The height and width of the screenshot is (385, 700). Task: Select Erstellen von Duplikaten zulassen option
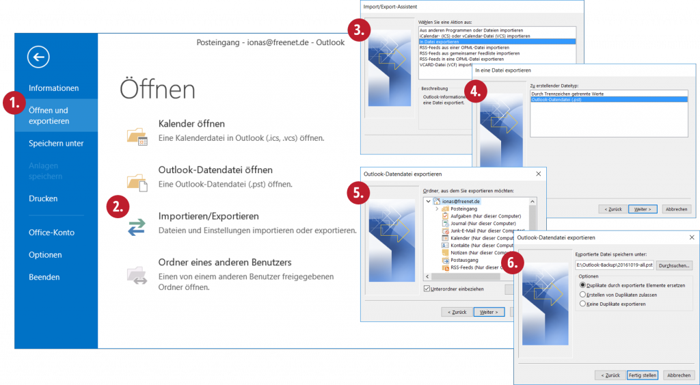coord(582,294)
